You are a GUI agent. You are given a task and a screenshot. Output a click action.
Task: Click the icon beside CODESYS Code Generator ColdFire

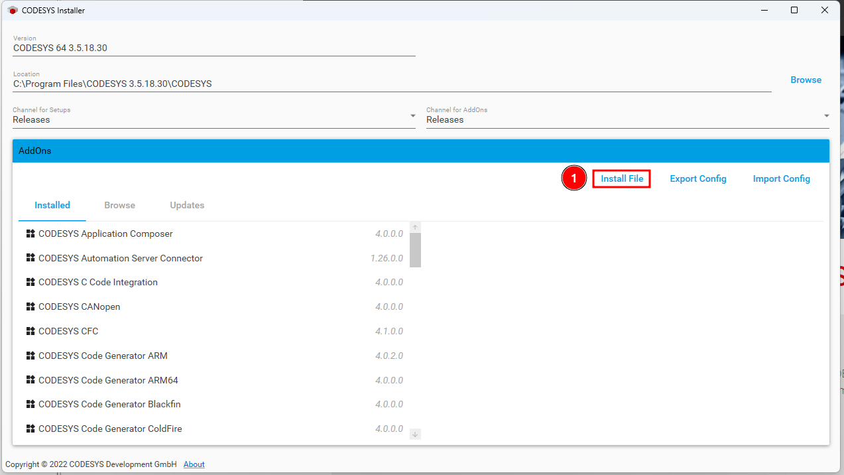(x=30, y=428)
